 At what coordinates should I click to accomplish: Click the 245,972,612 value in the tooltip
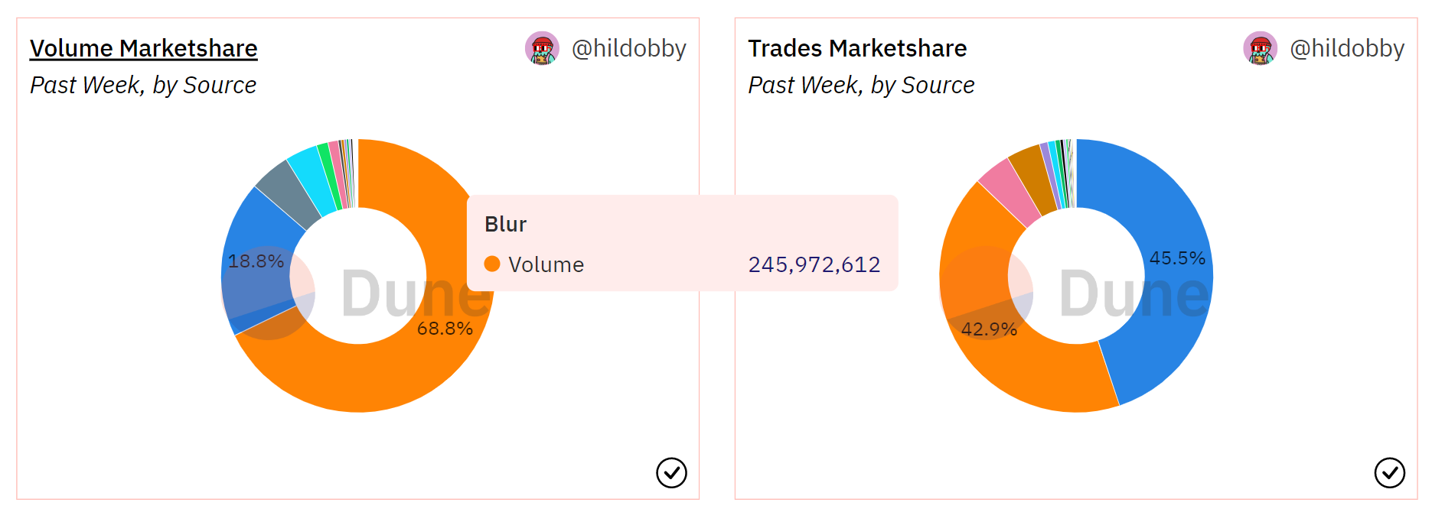[814, 264]
